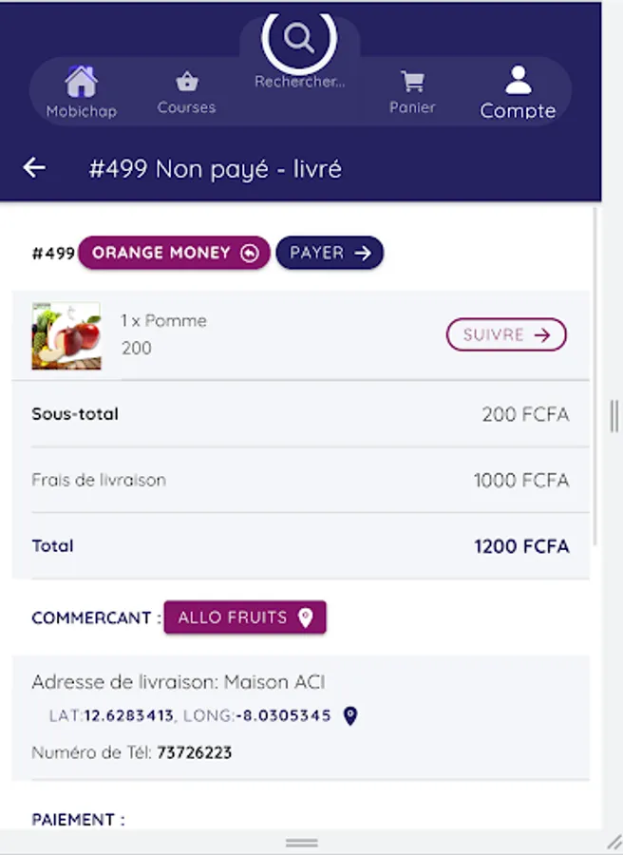Click the vertical scrollbar of order details
Screen dimensions: 623x855
click(595, 376)
